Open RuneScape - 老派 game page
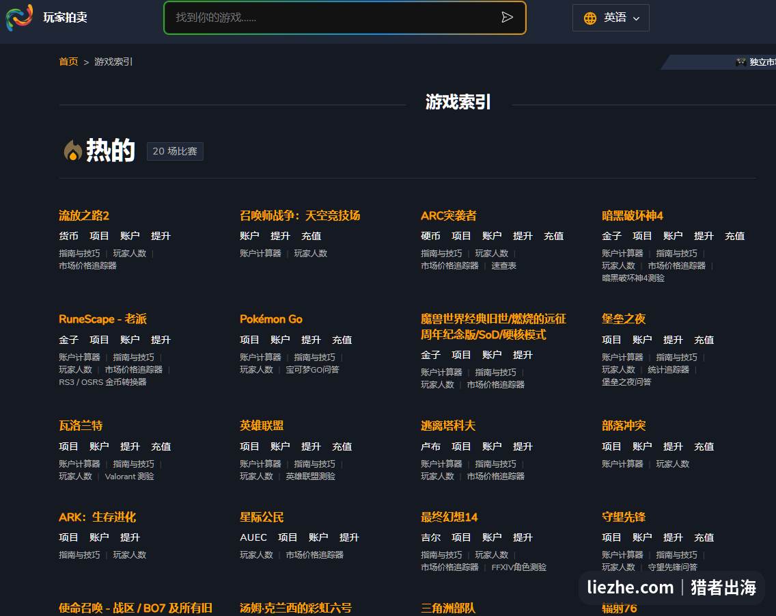Viewport: 776px width, 616px height. point(102,319)
